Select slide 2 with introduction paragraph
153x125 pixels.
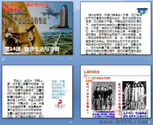[x=116, y=28]
